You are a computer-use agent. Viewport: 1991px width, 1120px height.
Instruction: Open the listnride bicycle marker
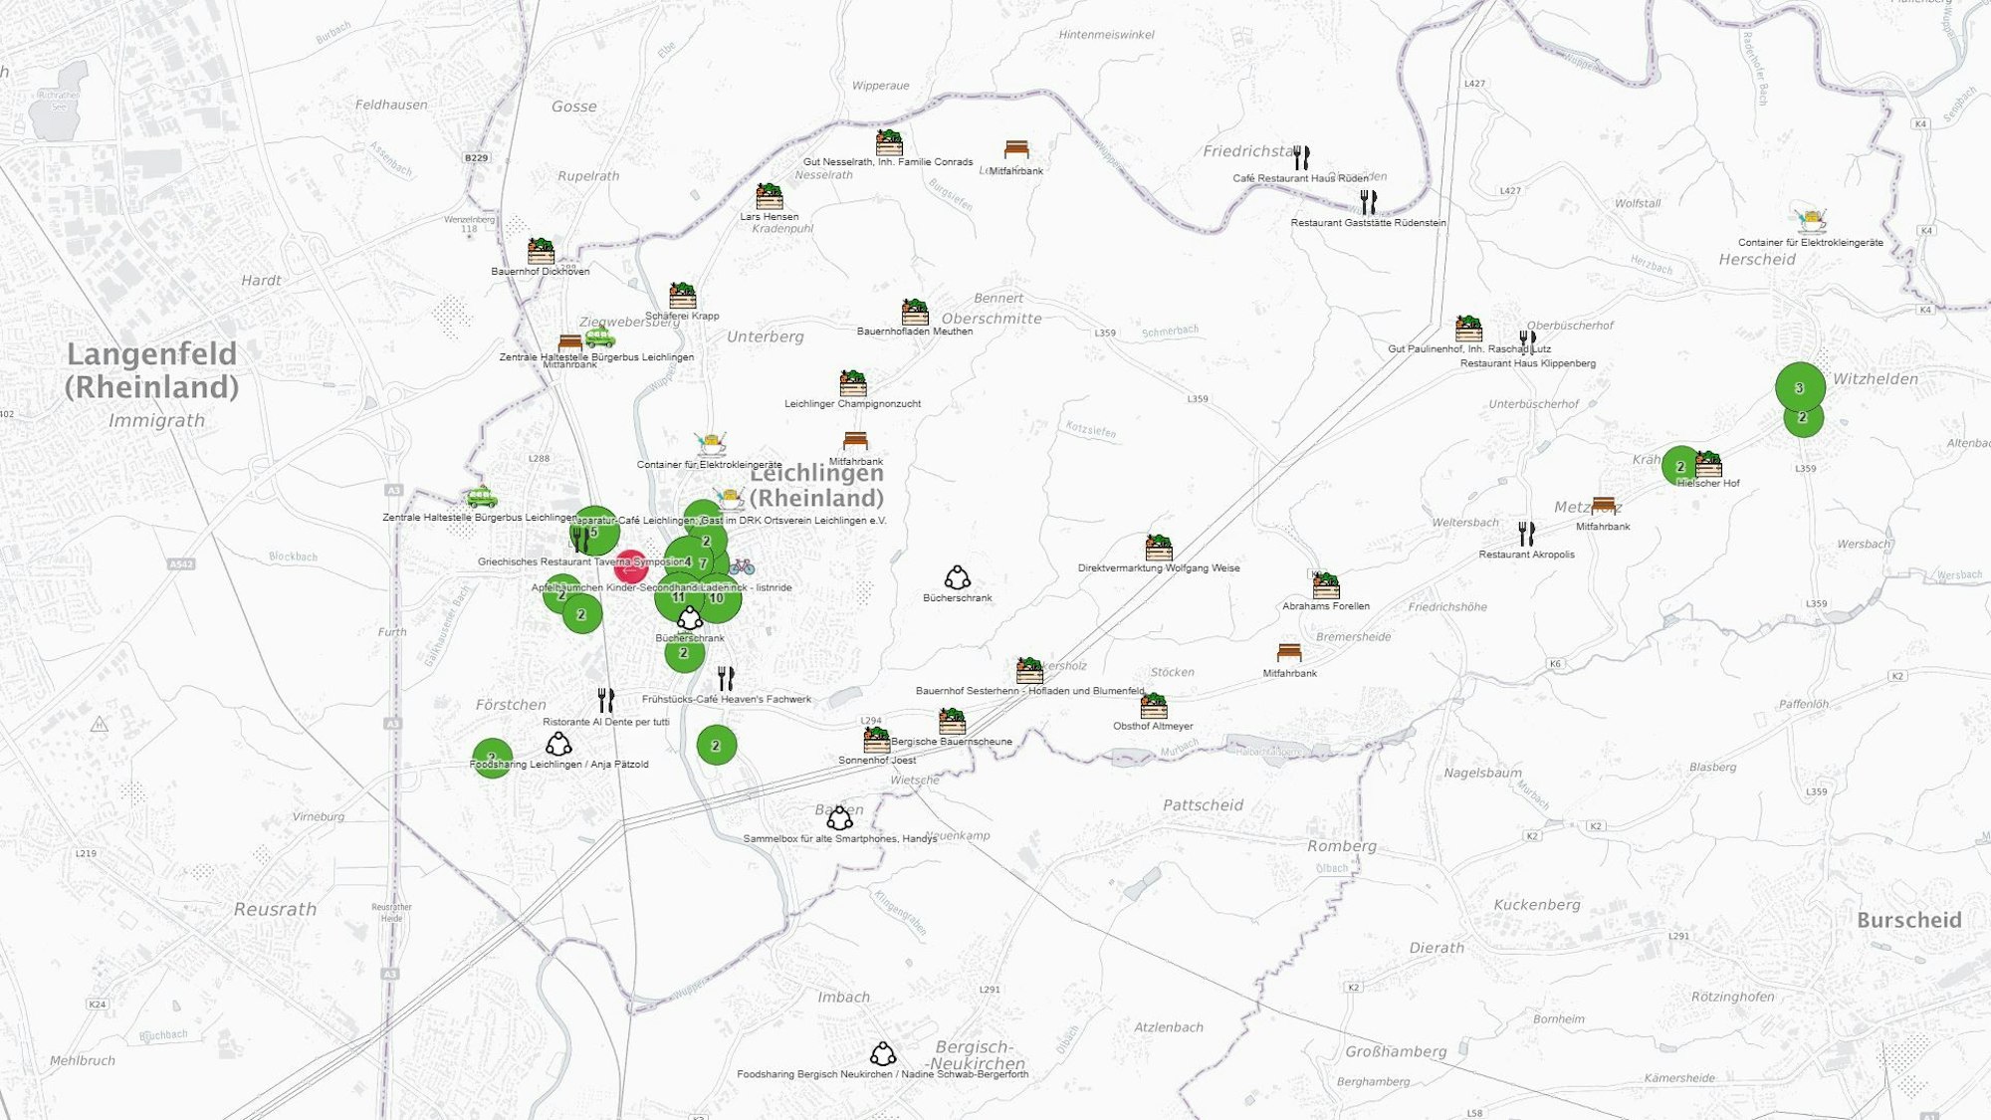742,566
